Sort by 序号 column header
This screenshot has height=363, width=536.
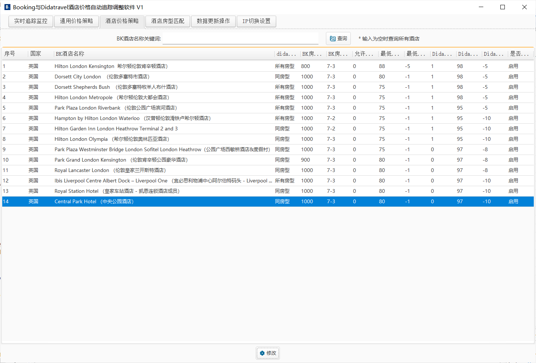pyautogui.click(x=15, y=54)
